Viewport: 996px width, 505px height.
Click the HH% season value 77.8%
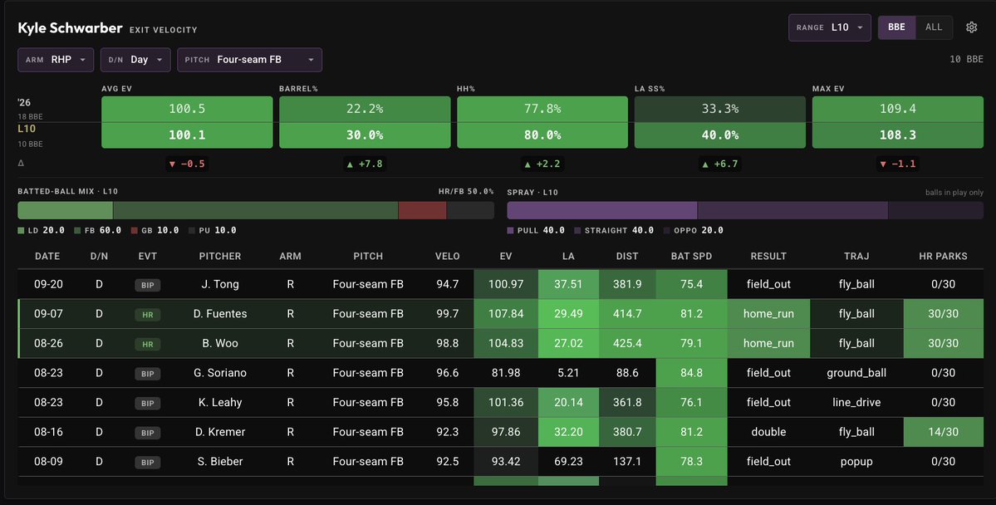tap(542, 109)
